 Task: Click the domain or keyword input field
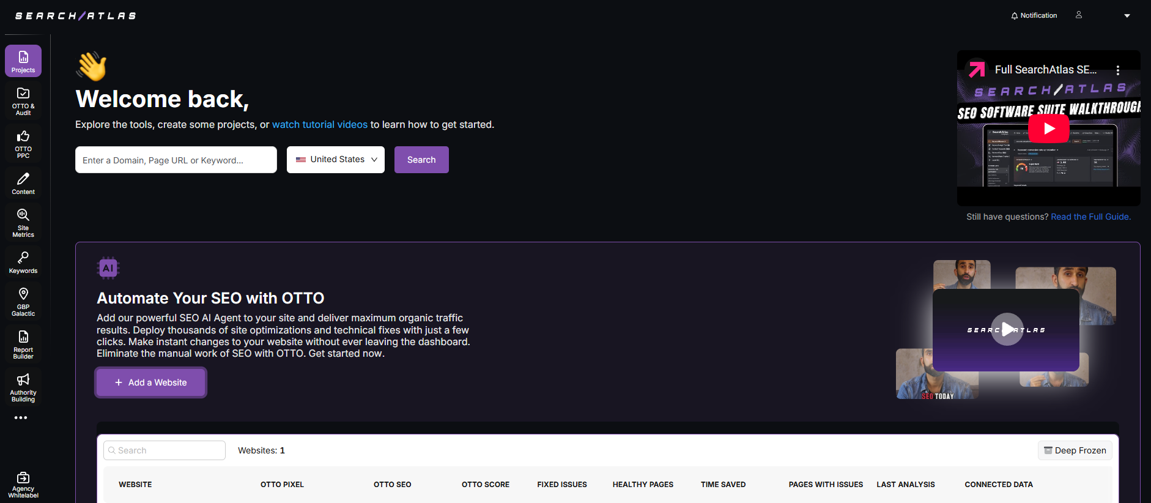click(176, 160)
